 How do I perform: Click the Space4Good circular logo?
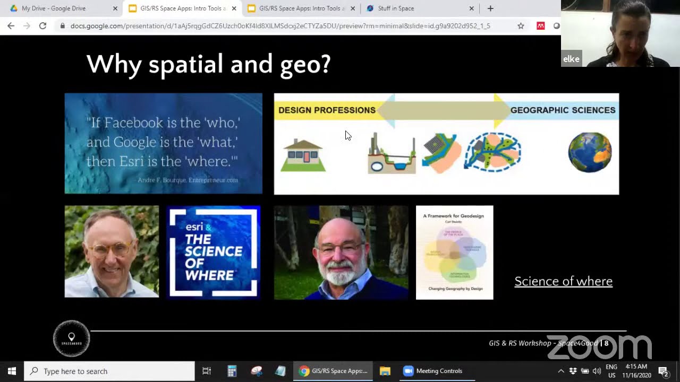(72, 338)
